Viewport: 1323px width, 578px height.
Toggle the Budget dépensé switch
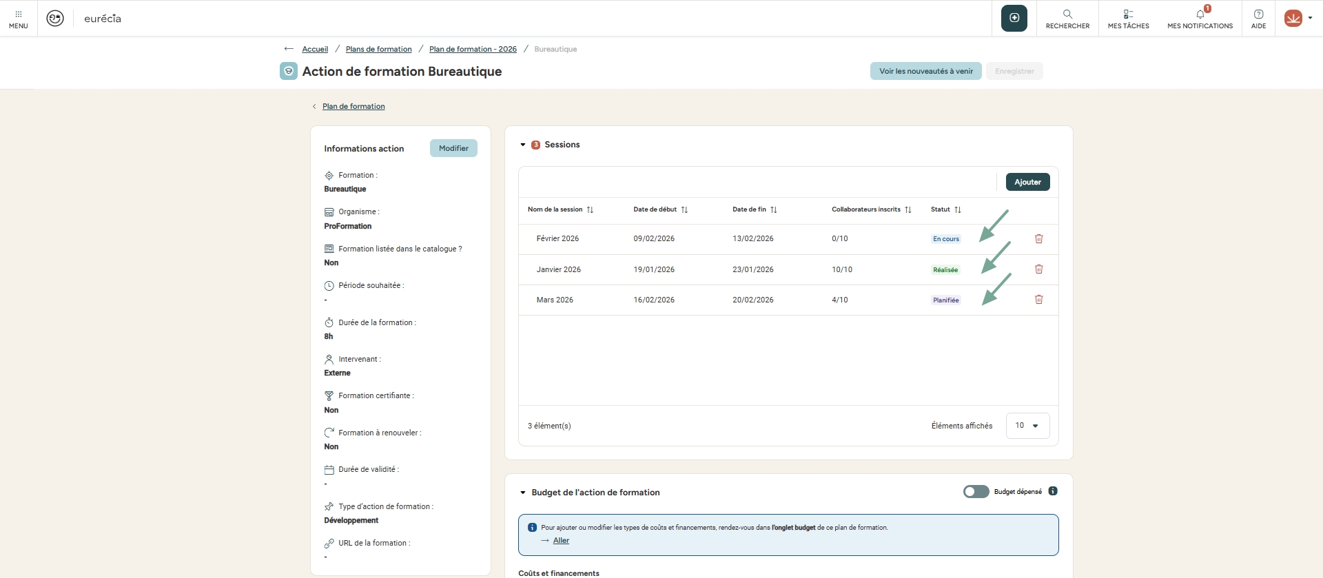976,492
